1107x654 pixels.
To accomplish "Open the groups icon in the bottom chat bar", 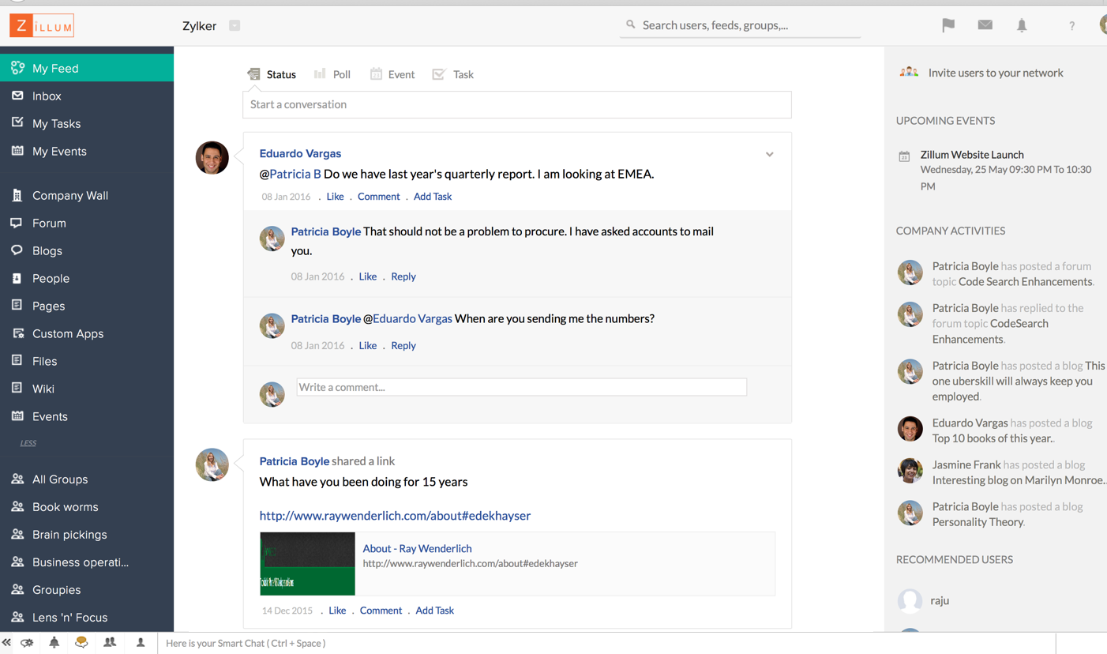I will pyautogui.click(x=110, y=643).
